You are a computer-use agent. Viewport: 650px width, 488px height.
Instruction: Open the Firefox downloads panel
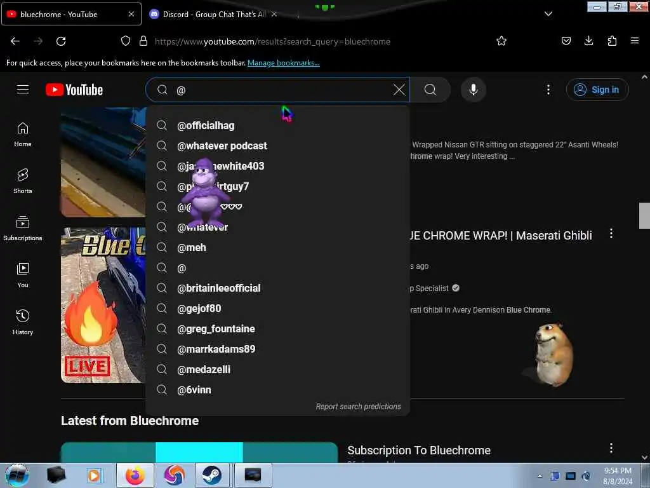(x=588, y=41)
